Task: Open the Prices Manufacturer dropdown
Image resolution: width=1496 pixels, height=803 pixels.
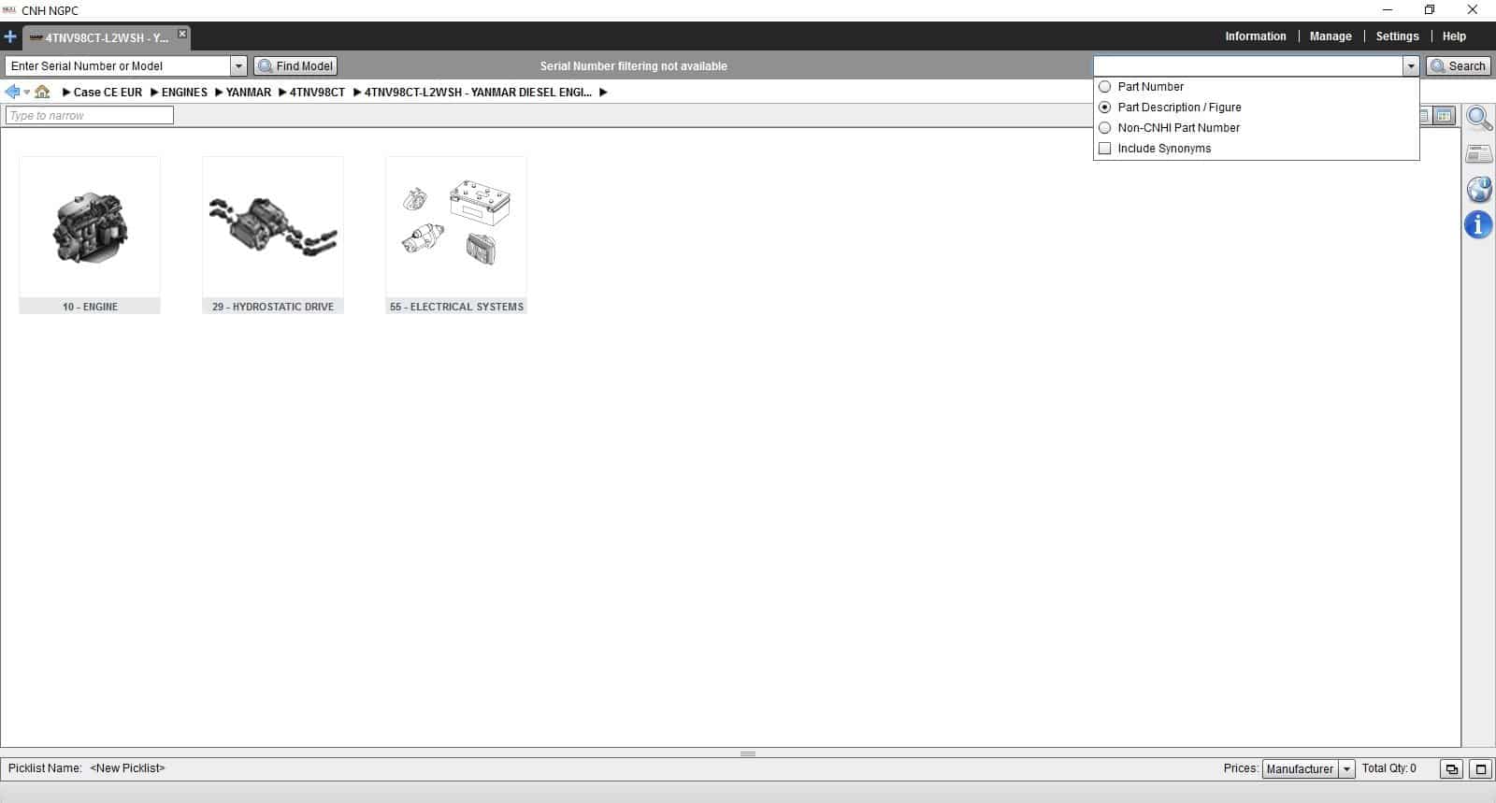Action: [x=1346, y=769]
